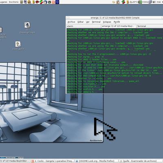Click the brown figure tray icon
This screenshot has height=163, width=163.
[118, 2]
